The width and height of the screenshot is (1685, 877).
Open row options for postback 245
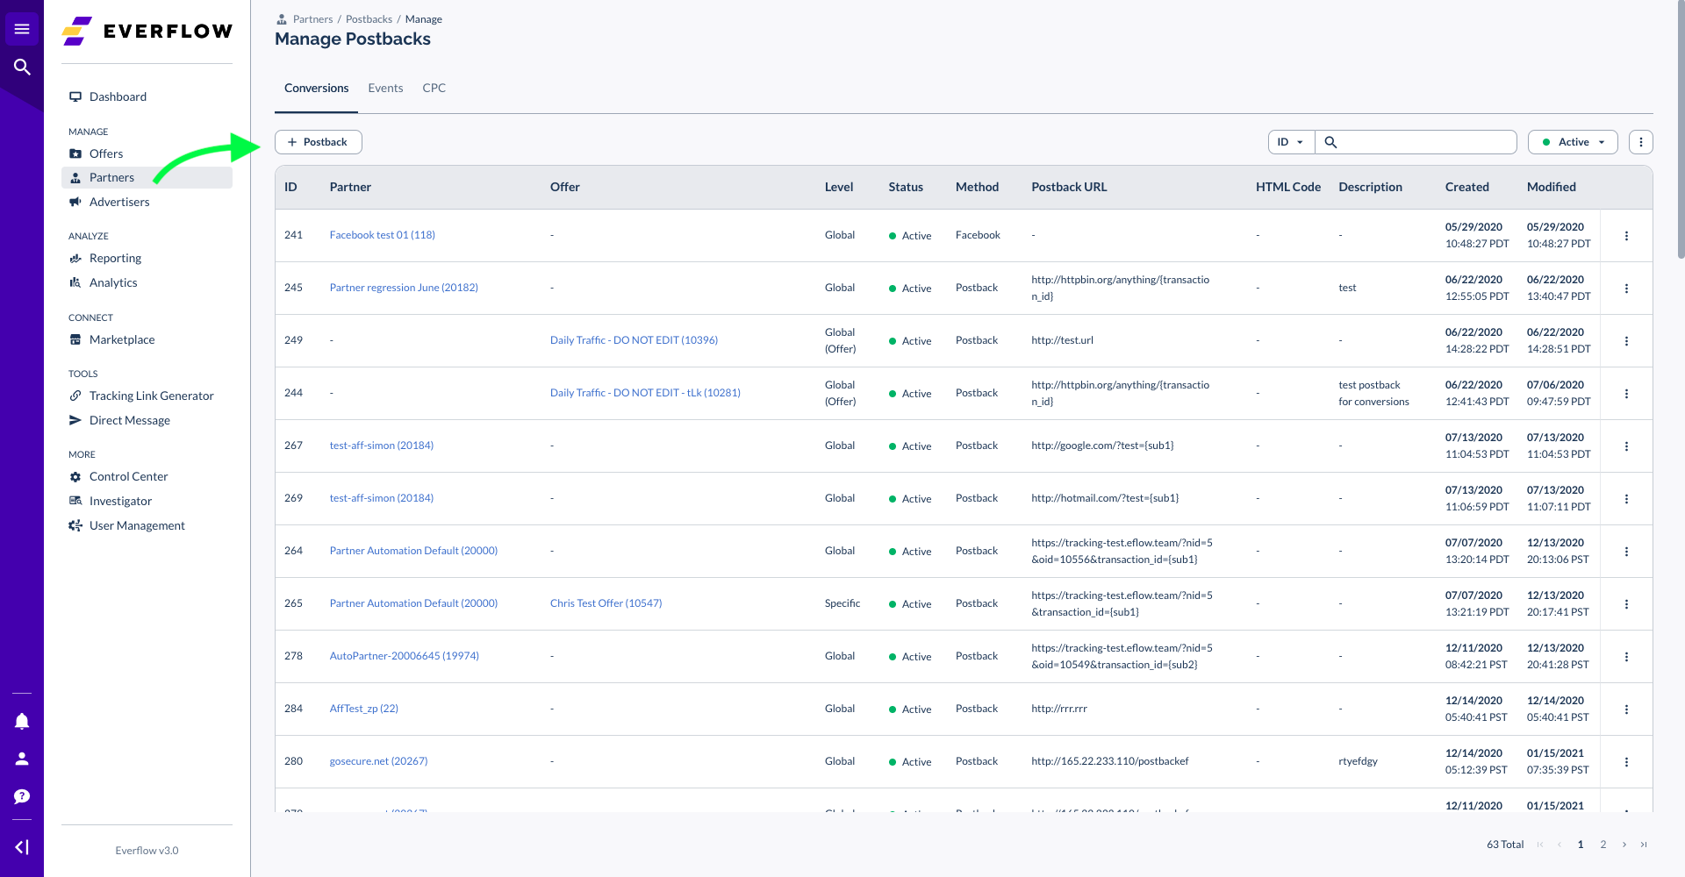click(x=1626, y=289)
